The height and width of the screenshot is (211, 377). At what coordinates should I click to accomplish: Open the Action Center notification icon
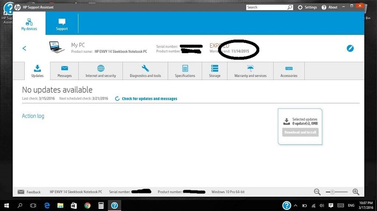pyautogui.click(x=331, y=205)
